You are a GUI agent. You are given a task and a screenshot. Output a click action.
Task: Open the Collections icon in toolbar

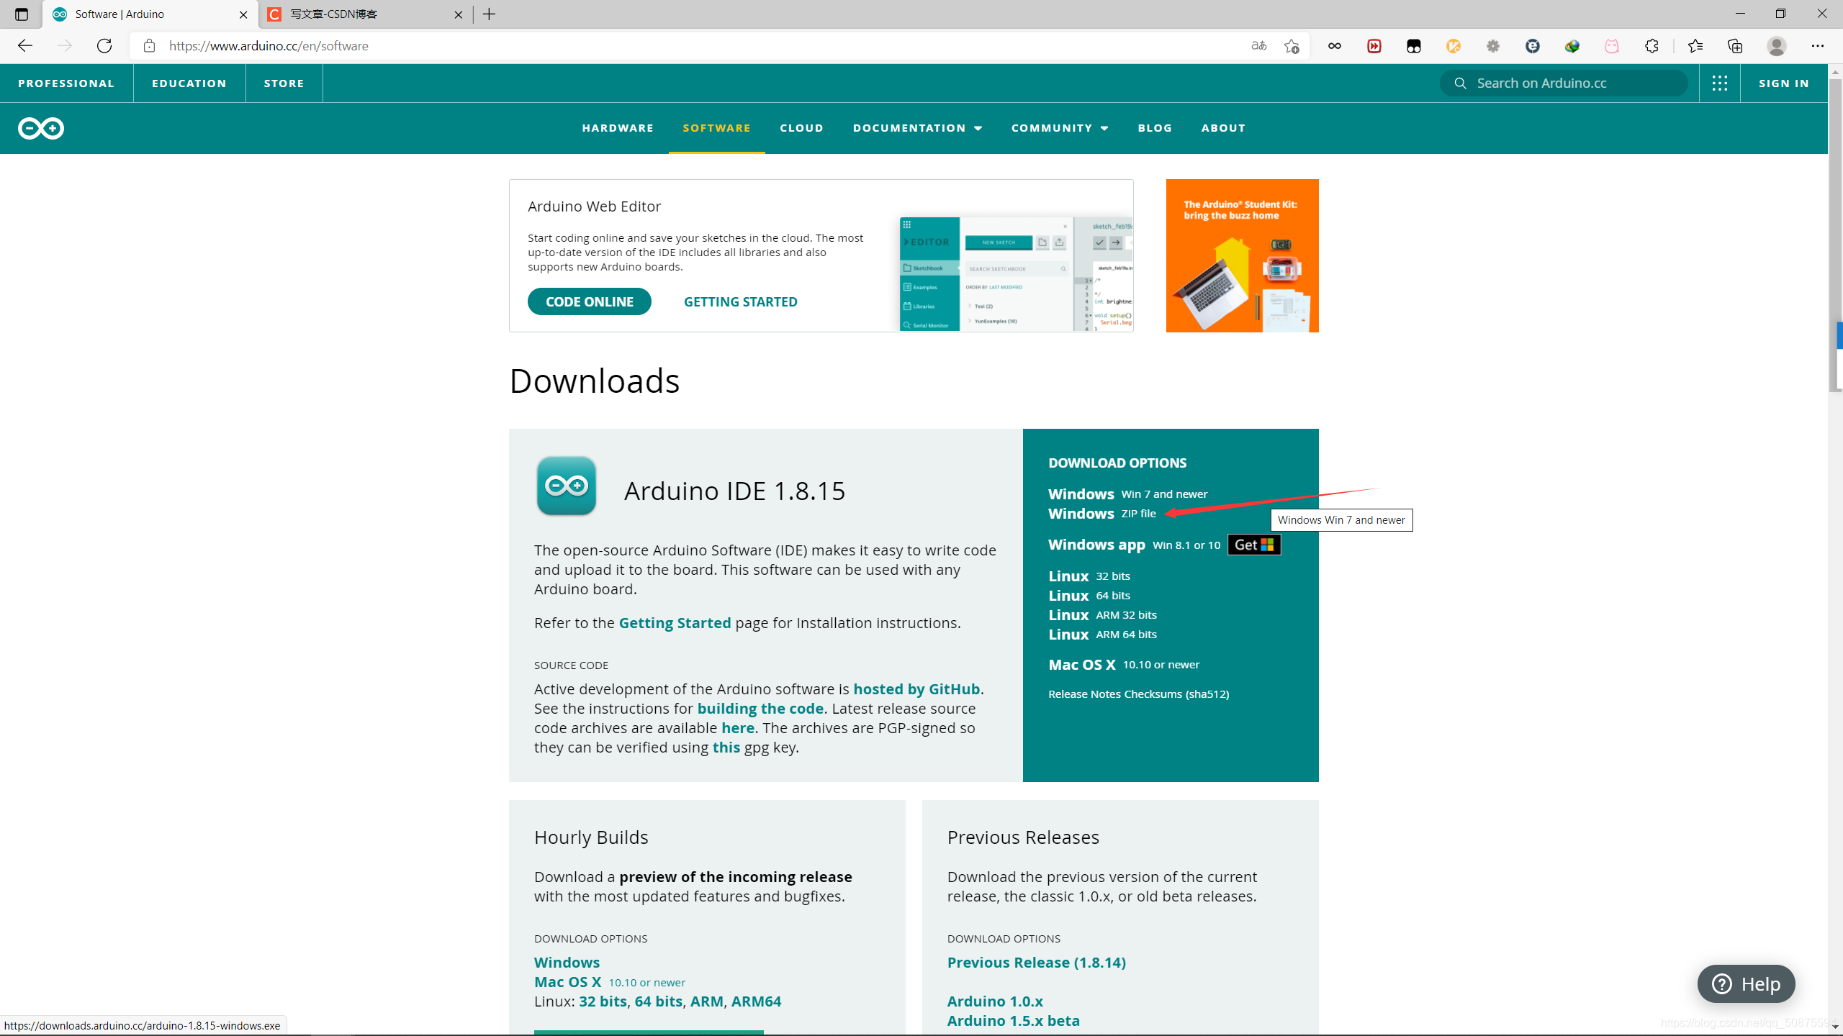(1735, 46)
